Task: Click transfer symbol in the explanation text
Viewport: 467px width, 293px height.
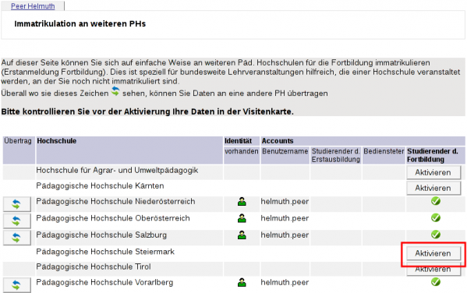Action: [x=115, y=91]
